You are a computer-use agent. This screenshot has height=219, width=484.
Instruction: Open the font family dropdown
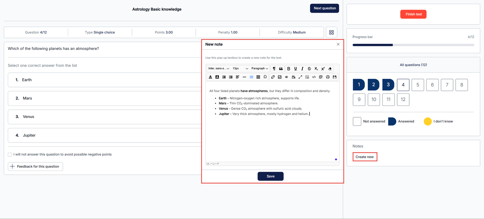click(x=219, y=69)
